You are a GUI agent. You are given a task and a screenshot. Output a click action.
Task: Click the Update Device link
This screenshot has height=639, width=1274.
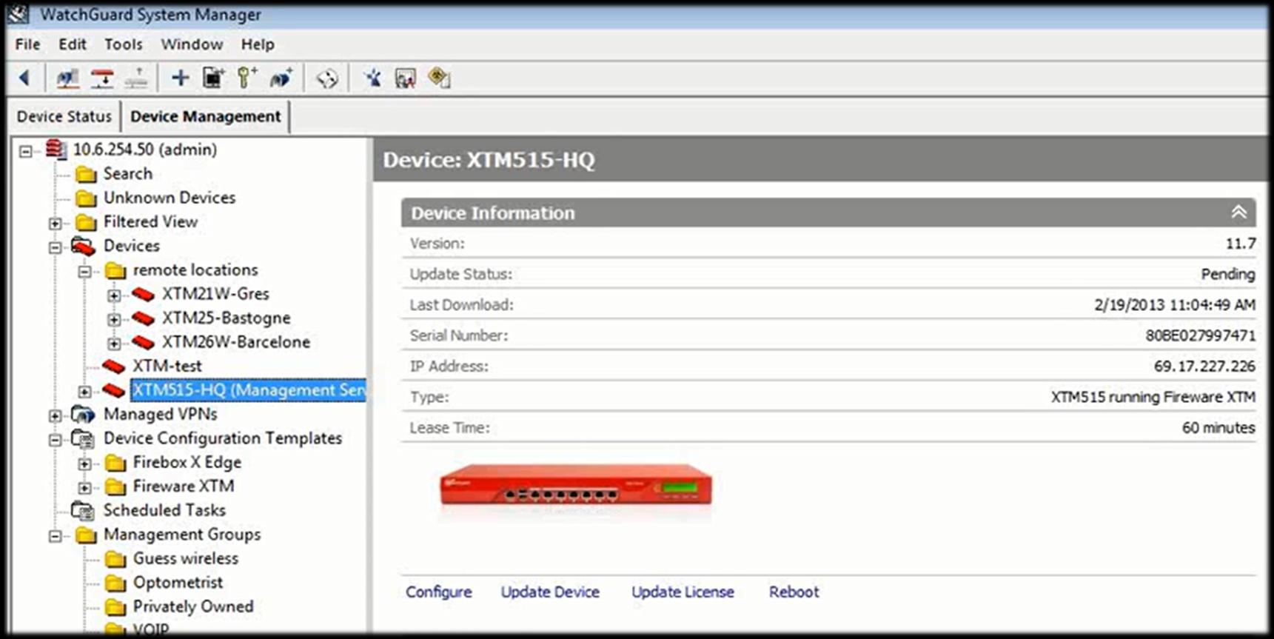(550, 592)
